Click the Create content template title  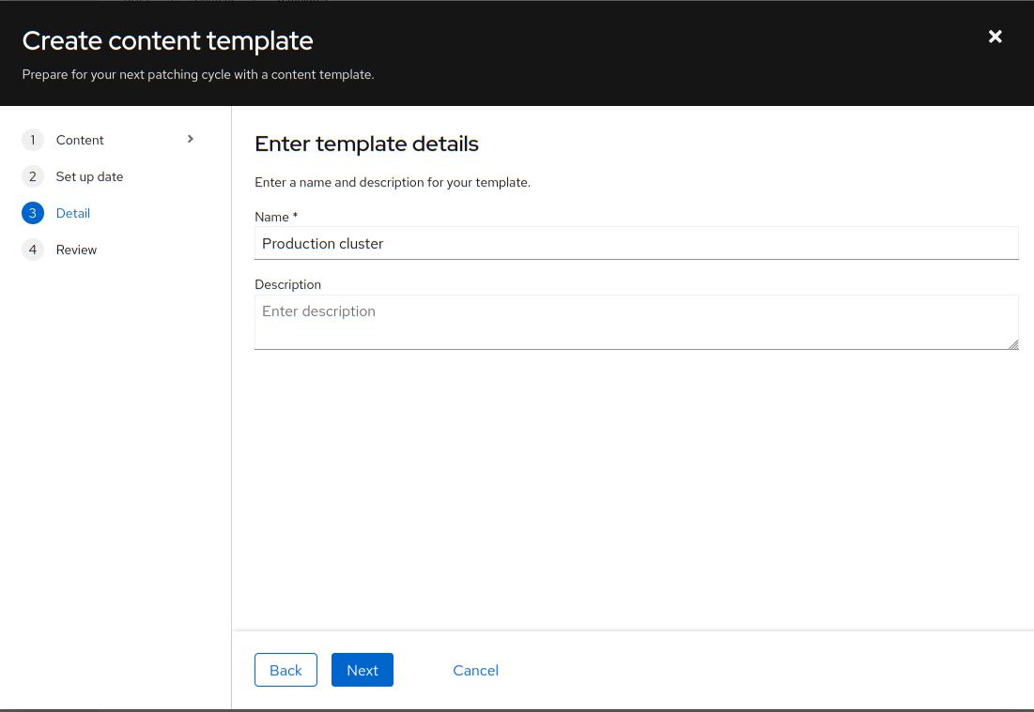167,40
